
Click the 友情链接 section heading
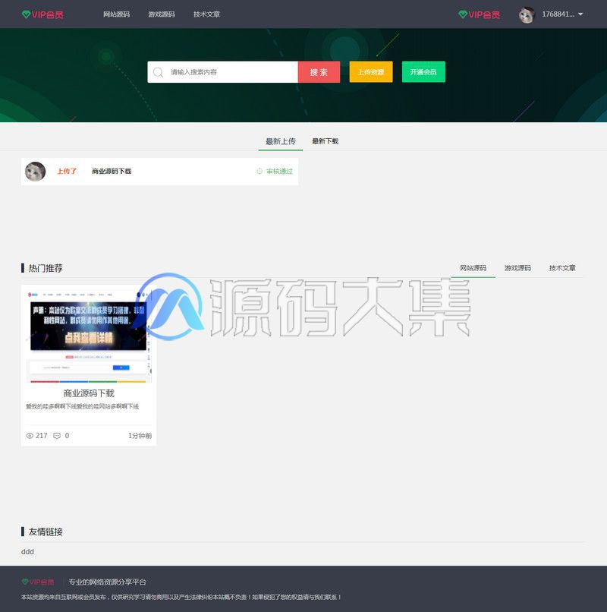pos(46,532)
